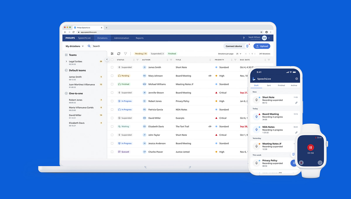Collapse the teams sidebar panel arrow
Image resolution: width=351 pixels, height=199 pixels.
(x=107, y=59)
